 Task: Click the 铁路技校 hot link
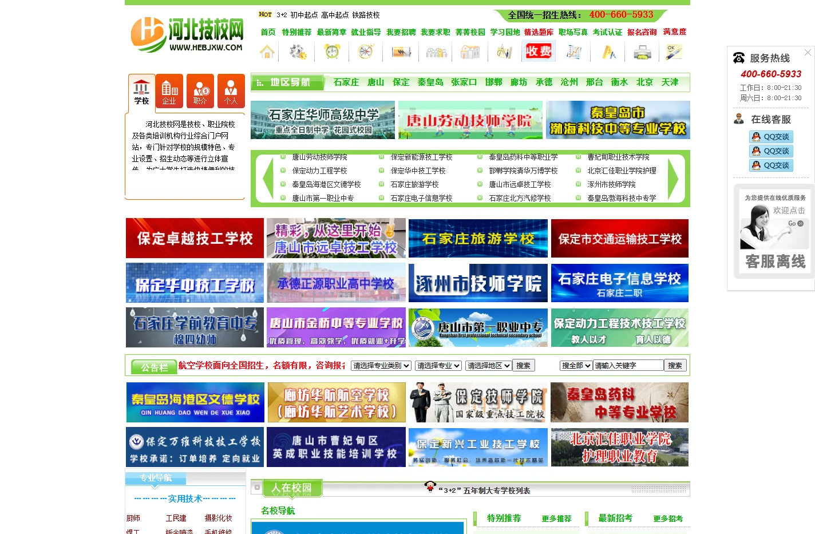(x=366, y=15)
